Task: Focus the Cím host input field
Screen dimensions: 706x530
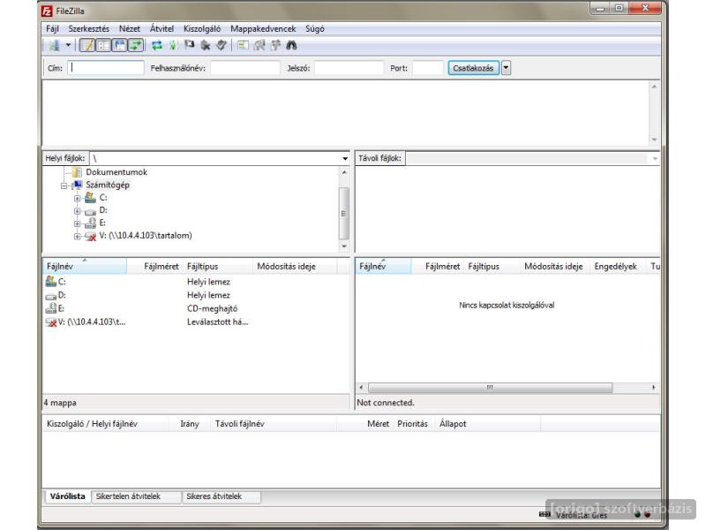Action: [106, 68]
